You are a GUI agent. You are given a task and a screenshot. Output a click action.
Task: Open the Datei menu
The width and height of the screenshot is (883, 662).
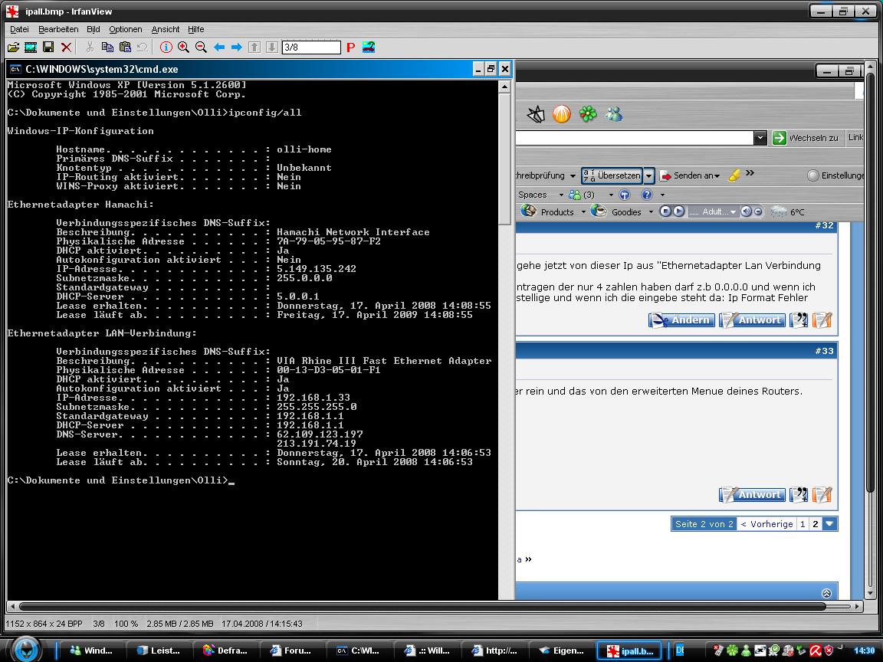19,29
